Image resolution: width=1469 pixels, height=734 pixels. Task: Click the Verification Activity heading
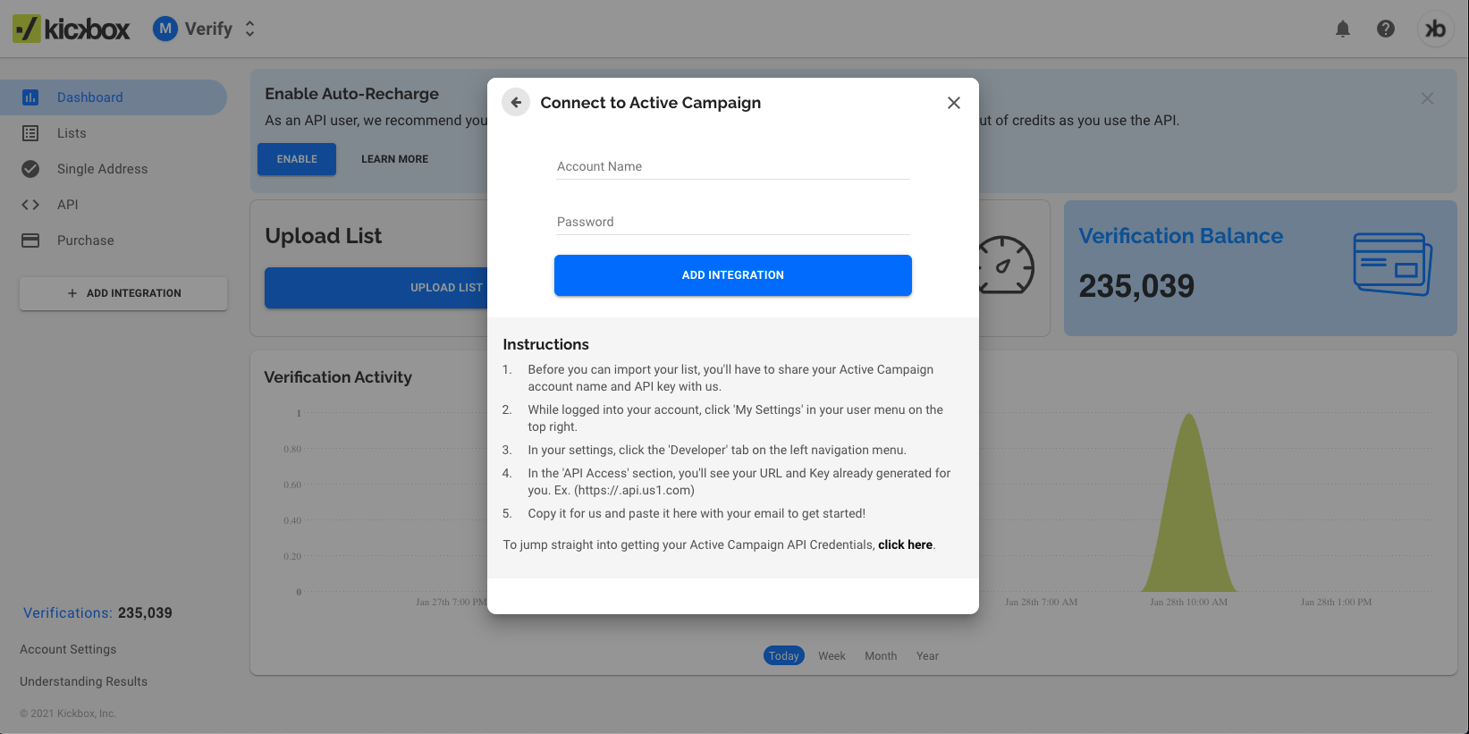coord(338,377)
